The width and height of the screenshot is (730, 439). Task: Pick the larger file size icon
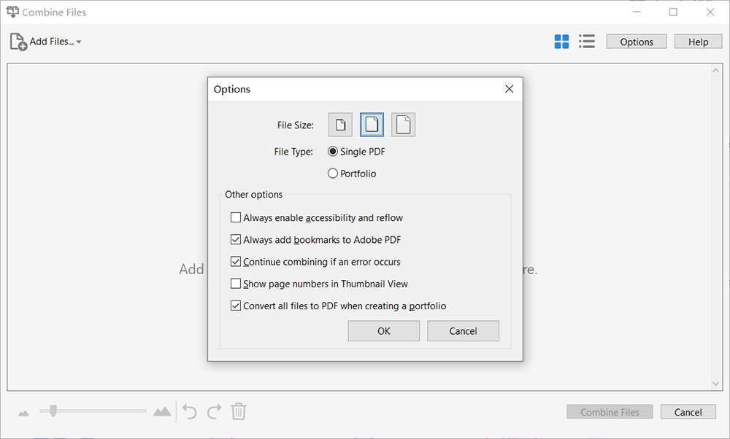click(x=403, y=125)
